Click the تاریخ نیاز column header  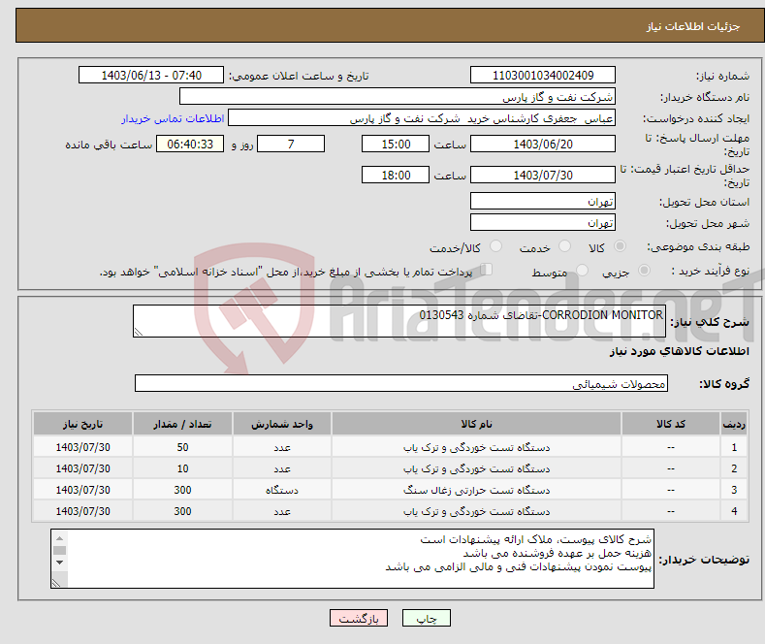click(x=83, y=424)
